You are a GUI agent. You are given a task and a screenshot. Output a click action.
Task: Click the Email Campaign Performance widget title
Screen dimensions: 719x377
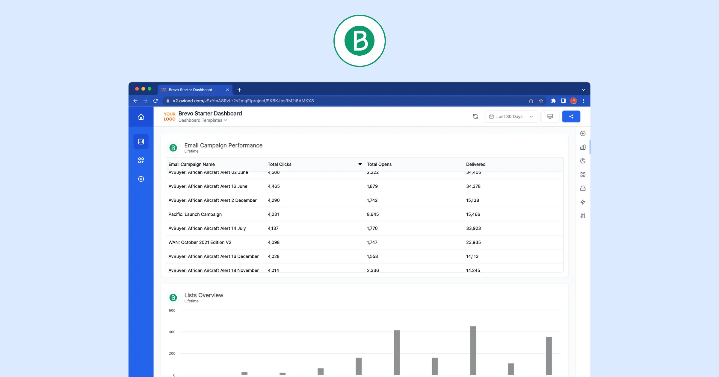pyautogui.click(x=223, y=145)
